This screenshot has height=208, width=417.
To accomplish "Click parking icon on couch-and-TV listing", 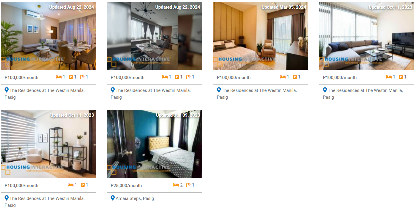I will tap(401, 77).
